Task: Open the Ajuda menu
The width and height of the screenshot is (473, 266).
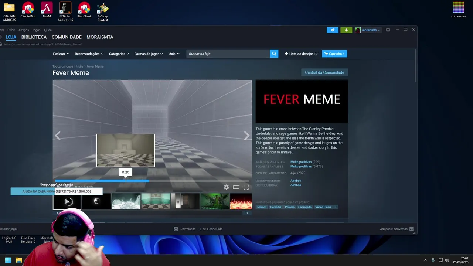Action: 48,30
